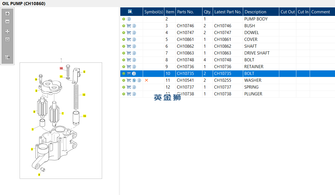Select callout 10 highlighted red in diagram
This screenshot has width=335, height=195.
click(x=61, y=68)
